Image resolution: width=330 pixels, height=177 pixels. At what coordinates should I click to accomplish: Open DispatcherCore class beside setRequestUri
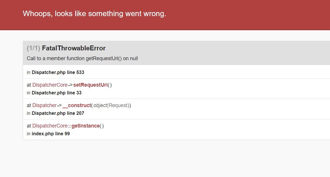click(x=50, y=85)
